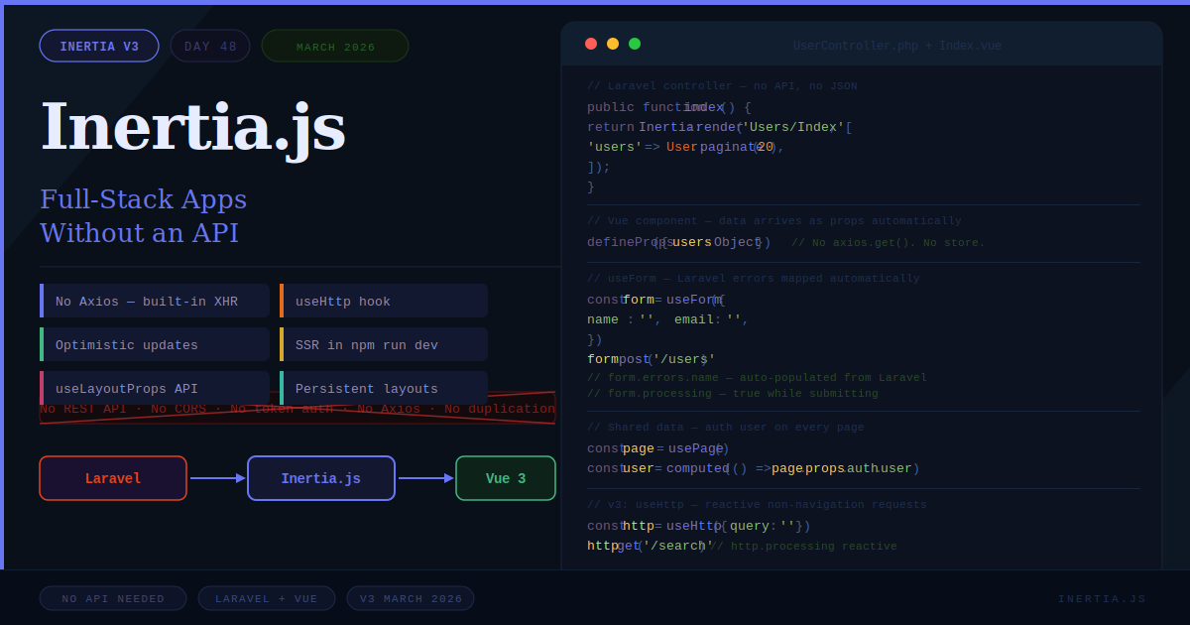Click the Laravel button in the diagram

112,477
